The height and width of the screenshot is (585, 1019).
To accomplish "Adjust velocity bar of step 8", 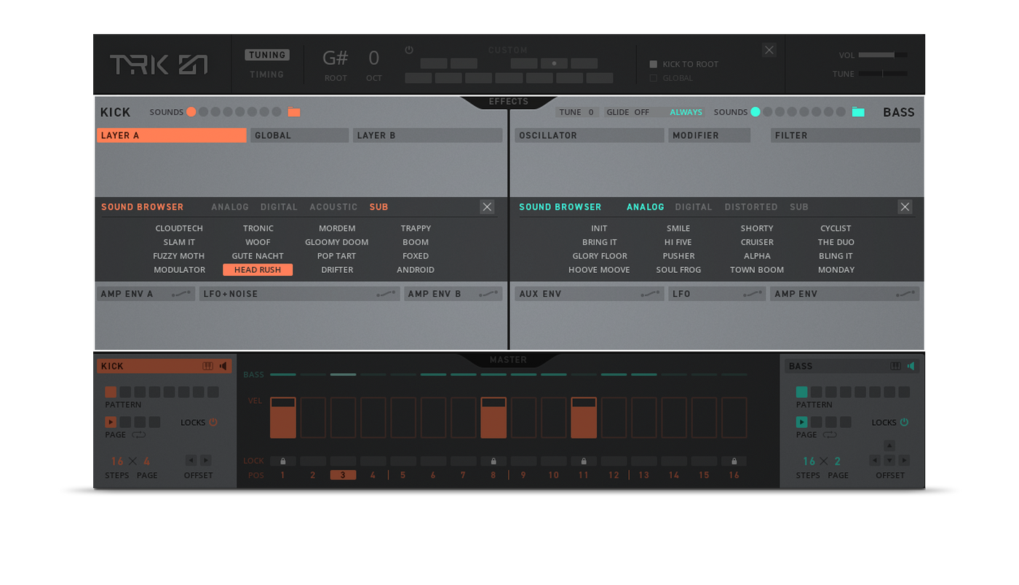I will 493,418.
